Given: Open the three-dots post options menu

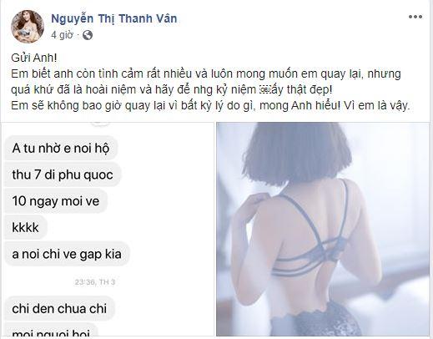Looking at the screenshot, I should click(x=415, y=17).
